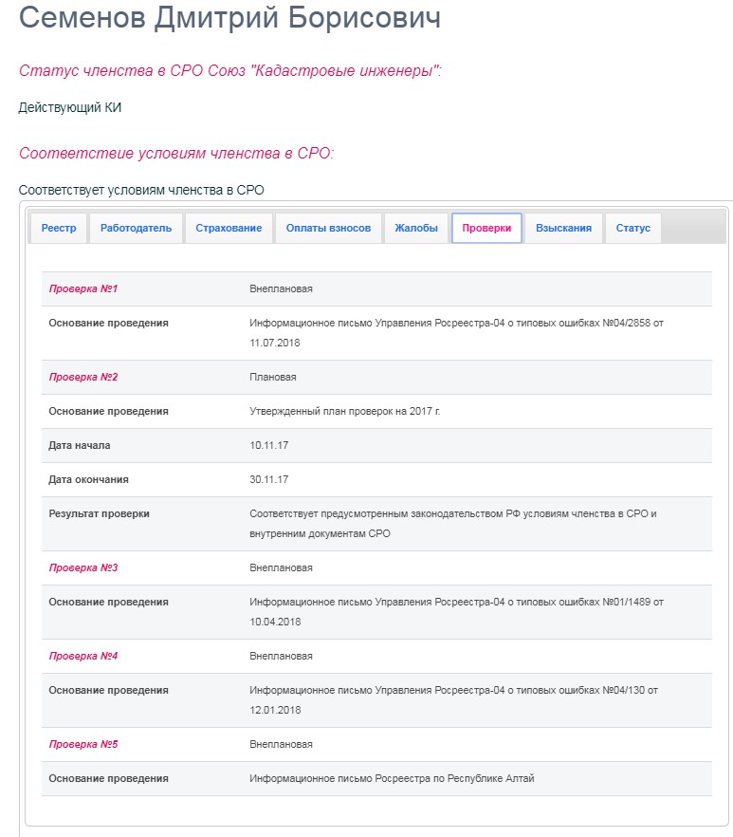Click the Проверка №4 row label
This screenshot has width=733, height=837.
pyautogui.click(x=83, y=656)
